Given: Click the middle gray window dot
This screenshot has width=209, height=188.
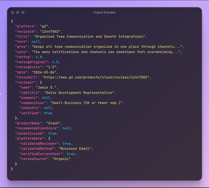Looking at the screenshot, I should [x=18, y=13].
